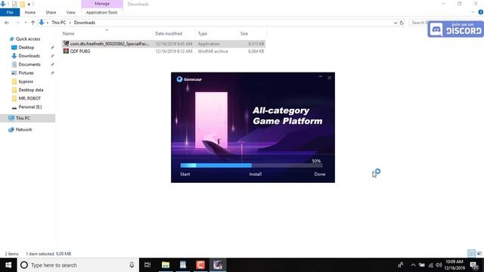Open the network tray icon
Image resolution: width=484 pixels, height=272 pixels.
click(x=430, y=265)
